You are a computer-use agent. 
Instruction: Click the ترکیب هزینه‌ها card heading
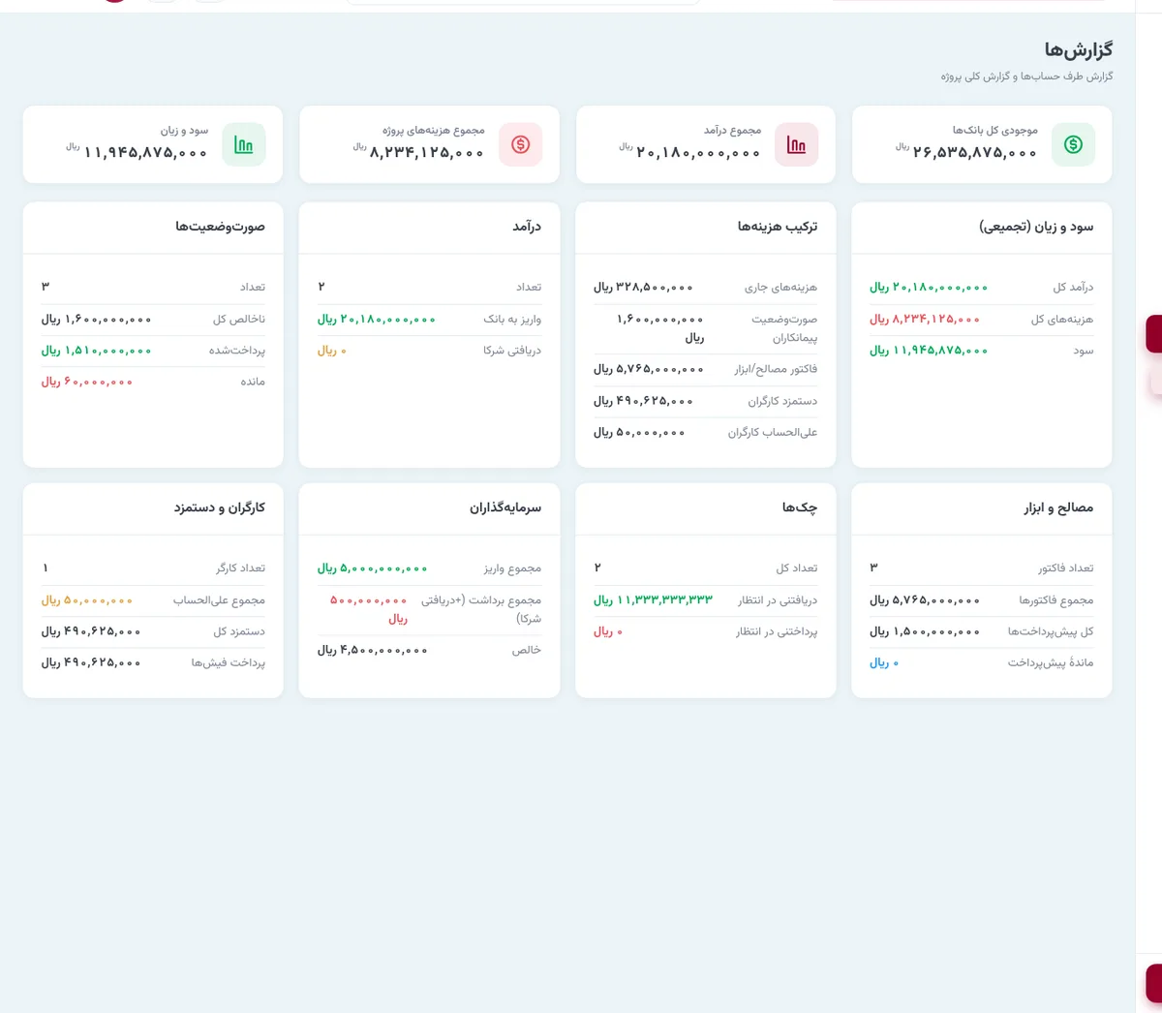coord(778,227)
